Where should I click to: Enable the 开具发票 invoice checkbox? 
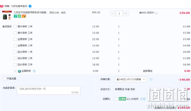(4, 78)
